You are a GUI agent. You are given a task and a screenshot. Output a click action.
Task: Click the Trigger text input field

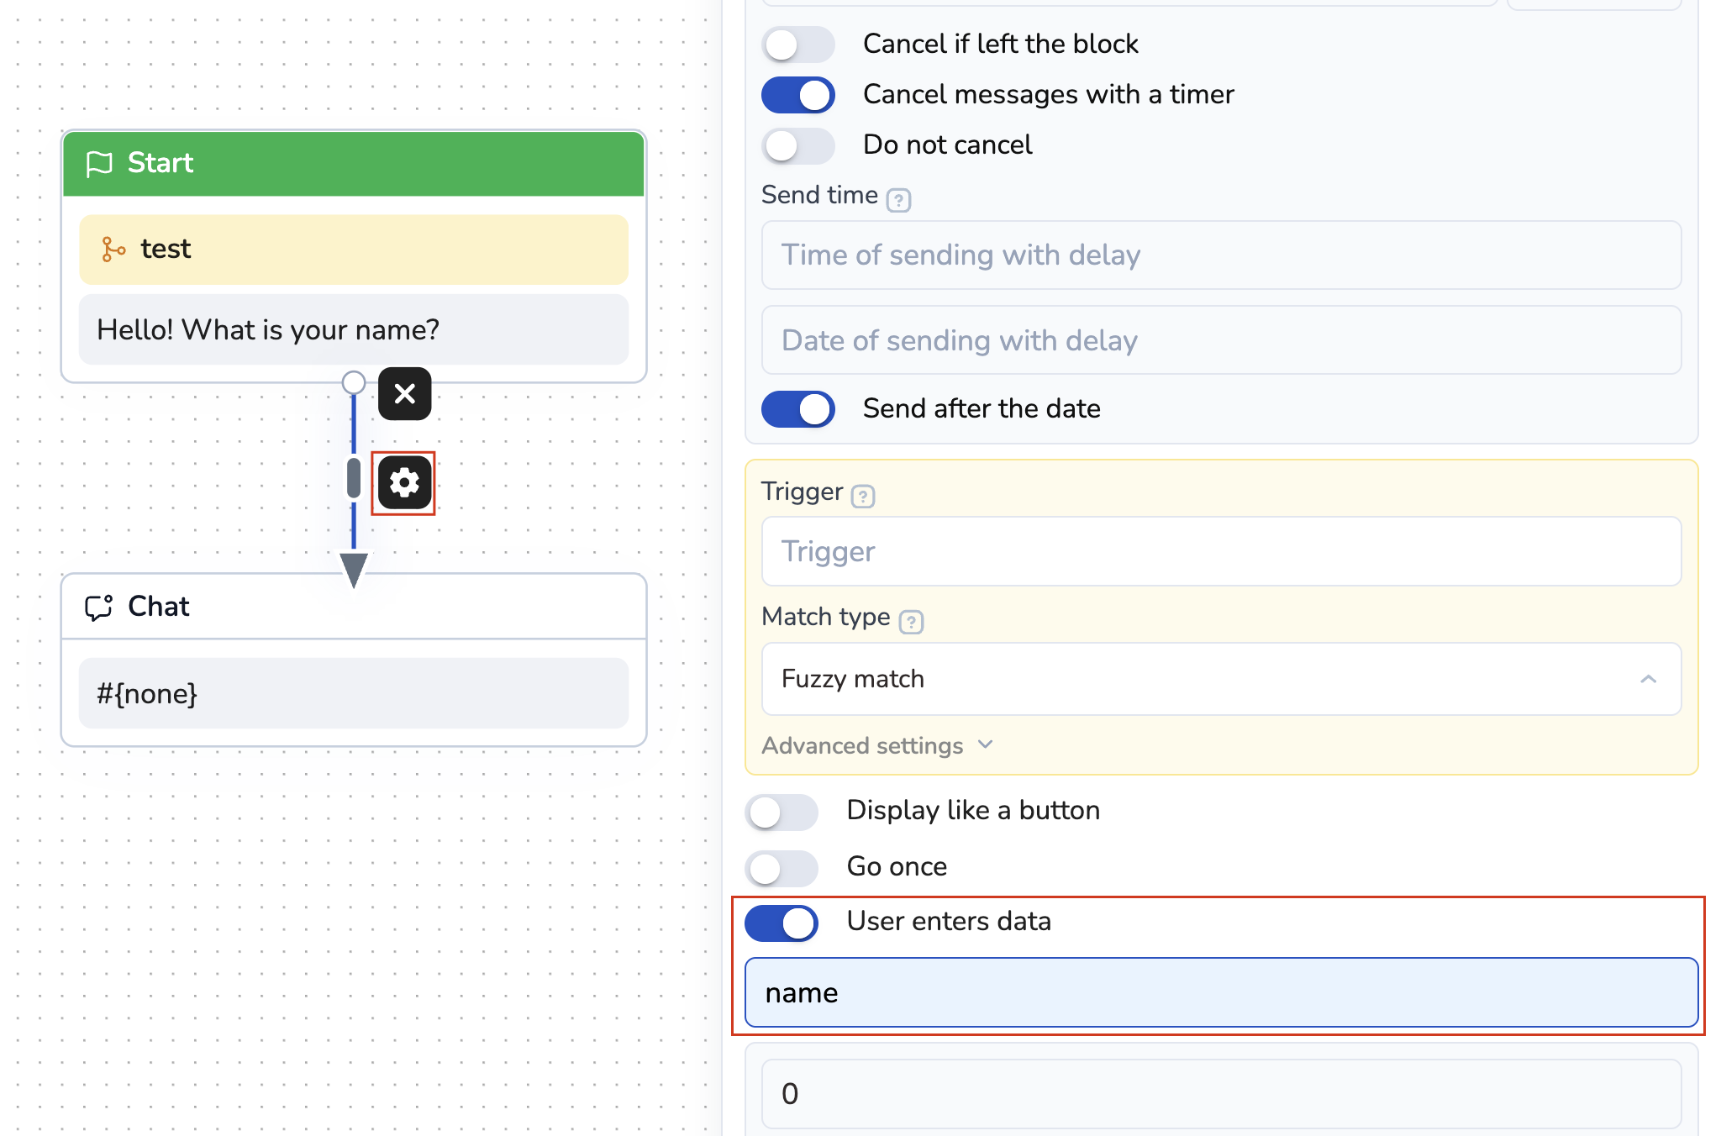coord(1220,552)
